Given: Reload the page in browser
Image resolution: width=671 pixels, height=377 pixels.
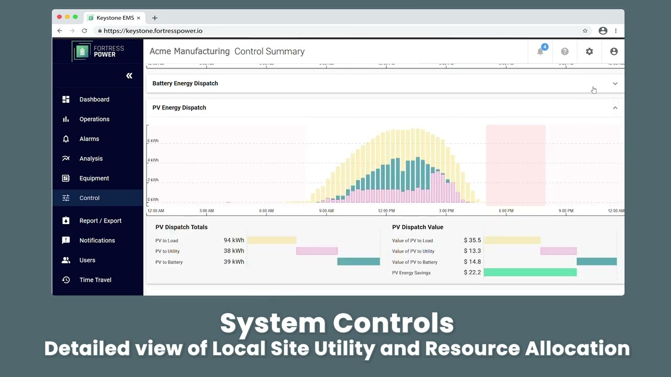Looking at the screenshot, I should click(84, 31).
